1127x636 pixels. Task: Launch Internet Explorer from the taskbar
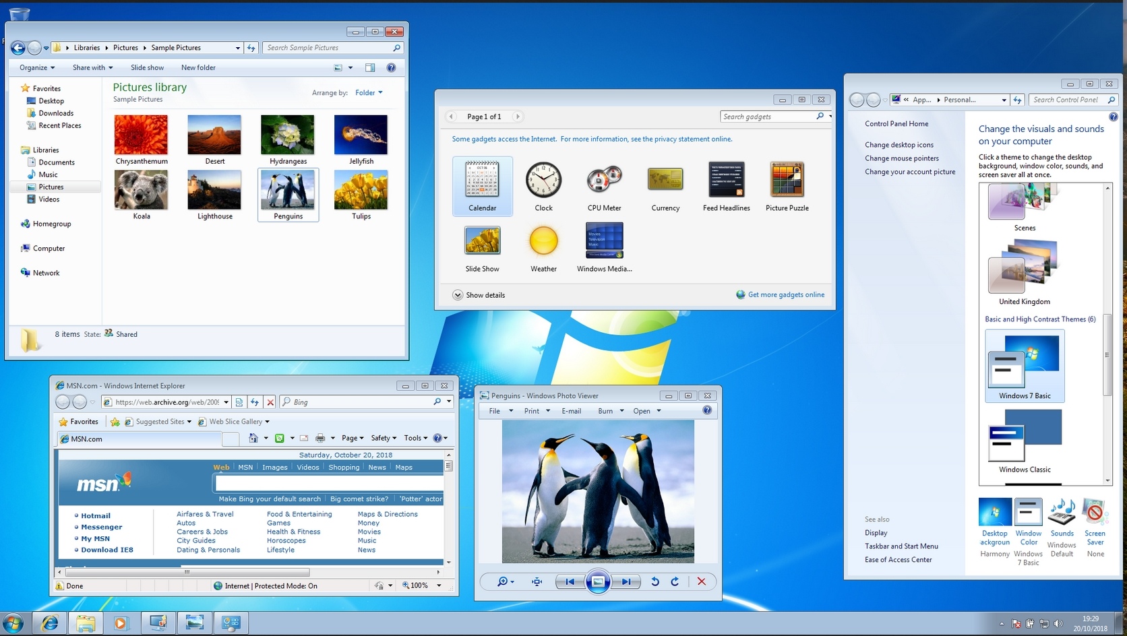point(49,623)
